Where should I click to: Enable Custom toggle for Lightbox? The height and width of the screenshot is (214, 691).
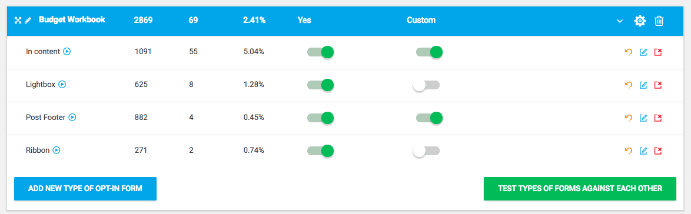[426, 85]
